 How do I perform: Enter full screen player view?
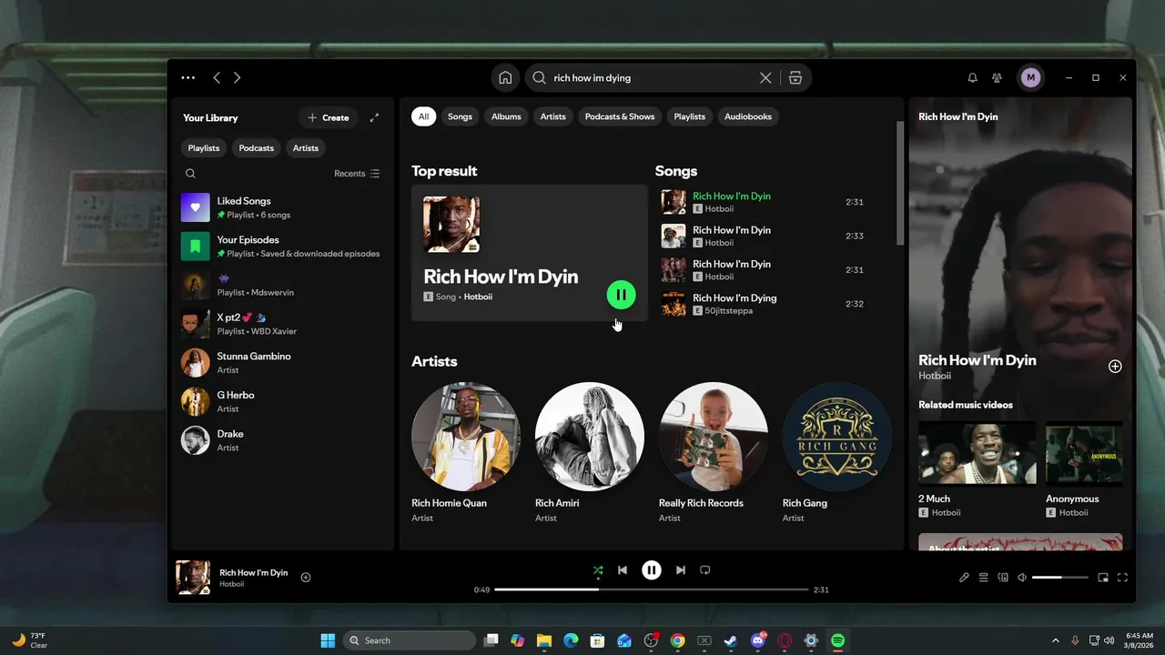(1122, 578)
